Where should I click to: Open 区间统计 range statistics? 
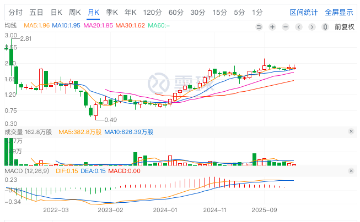[304, 12]
